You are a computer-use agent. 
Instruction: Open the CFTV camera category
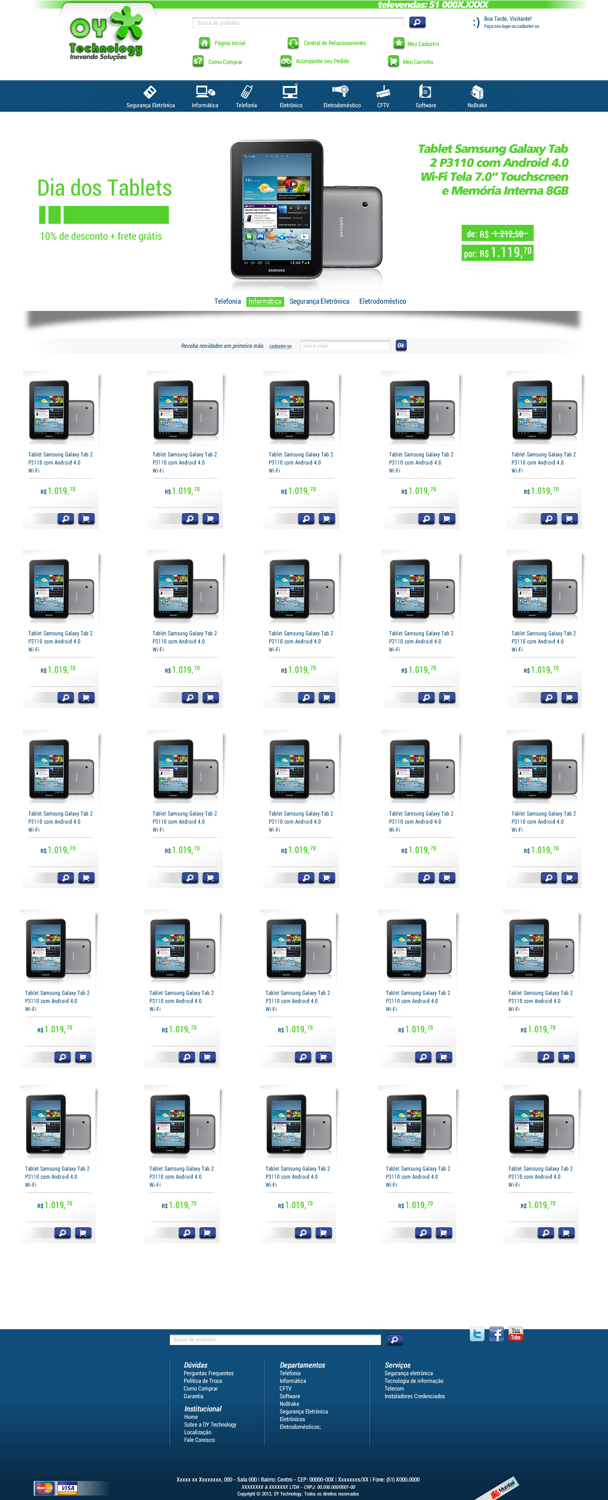pyautogui.click(x=383, y=92)
